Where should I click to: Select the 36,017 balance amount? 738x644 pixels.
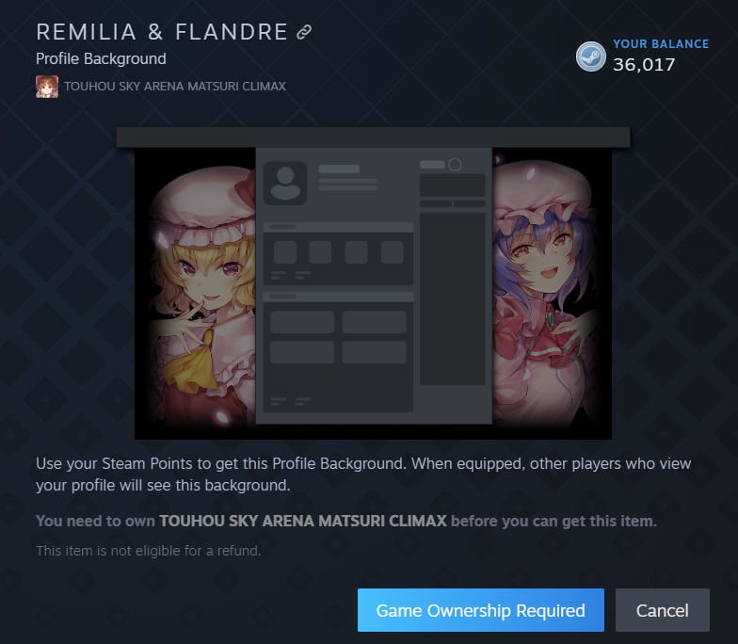pos(644,65)
